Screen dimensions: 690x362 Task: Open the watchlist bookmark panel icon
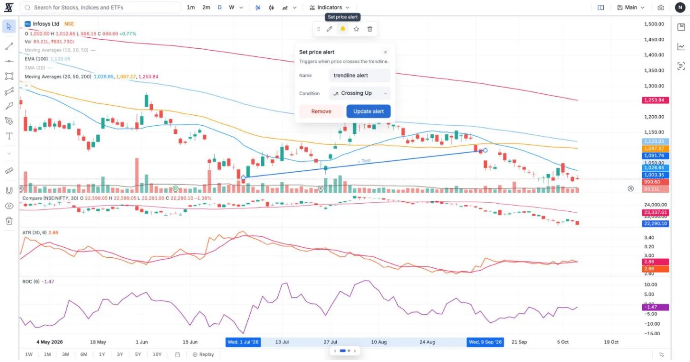pos(681,27)
